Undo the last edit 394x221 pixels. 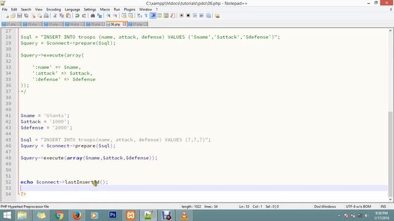77,16
